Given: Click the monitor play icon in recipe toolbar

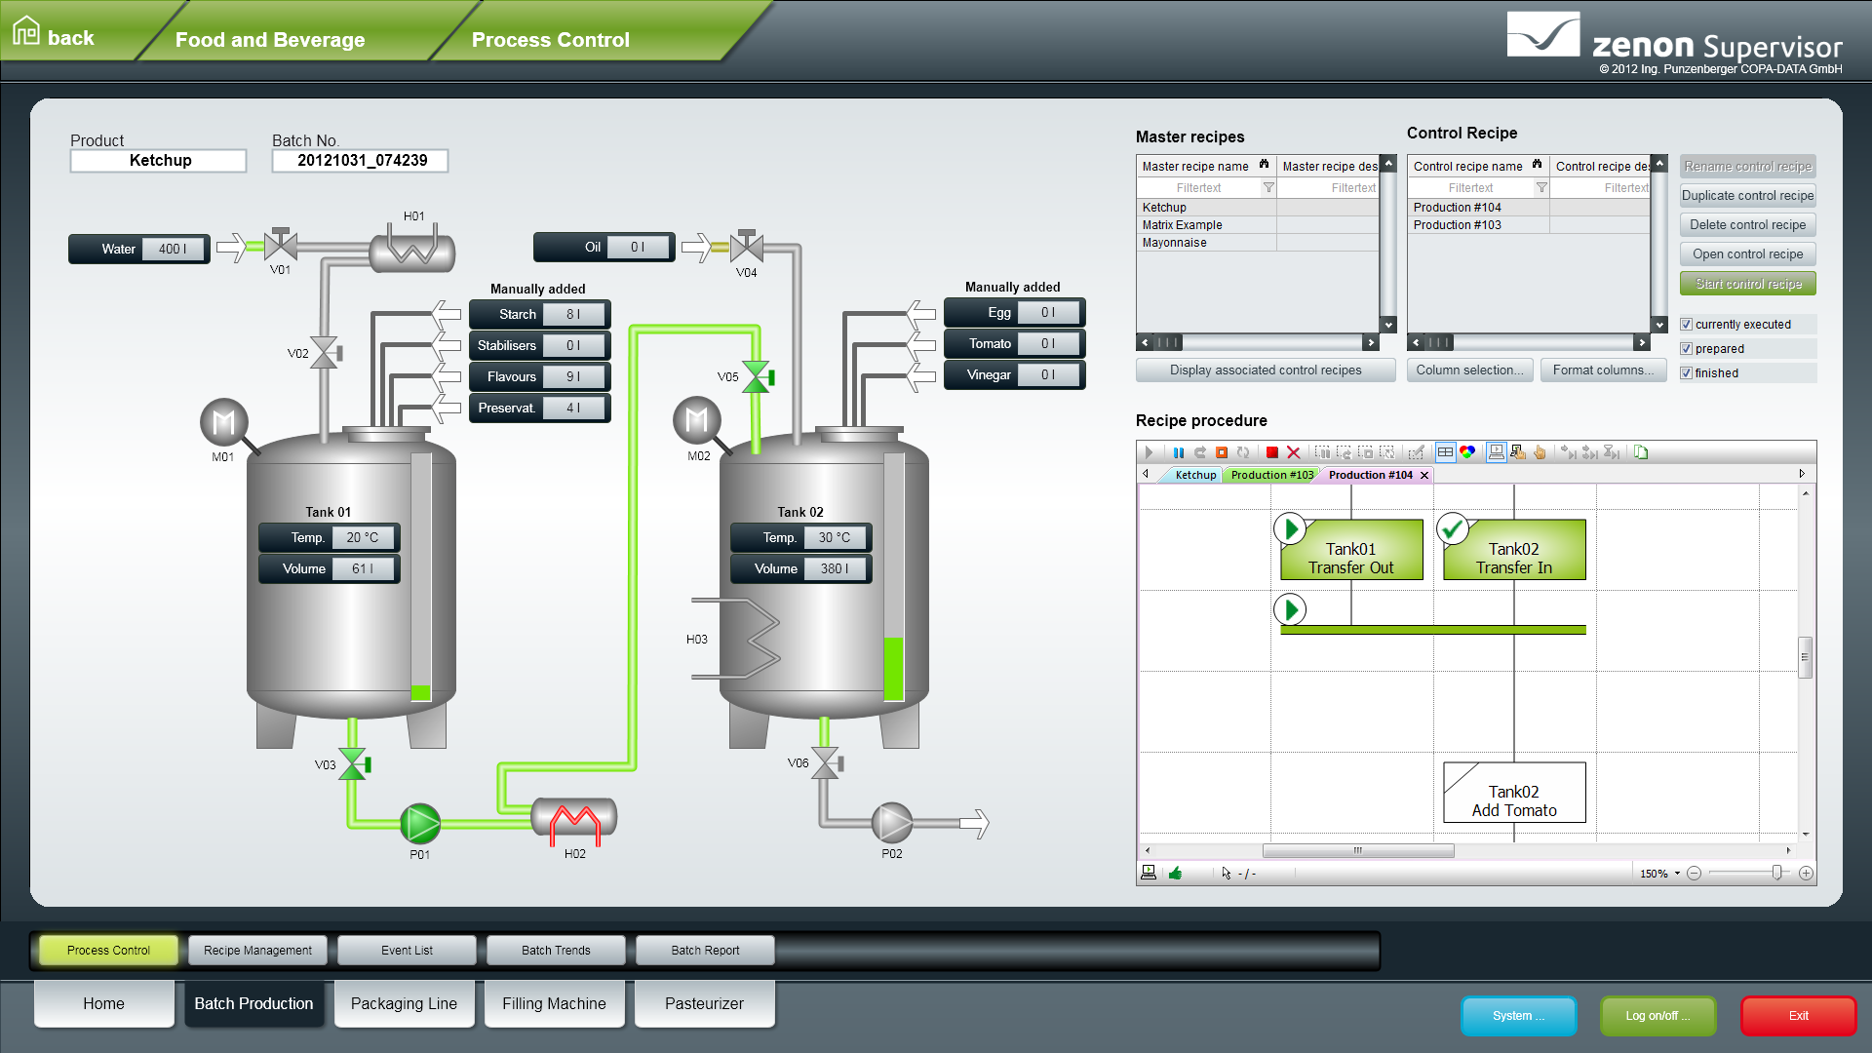Looking at the screenshot, I should point(1496,452).
